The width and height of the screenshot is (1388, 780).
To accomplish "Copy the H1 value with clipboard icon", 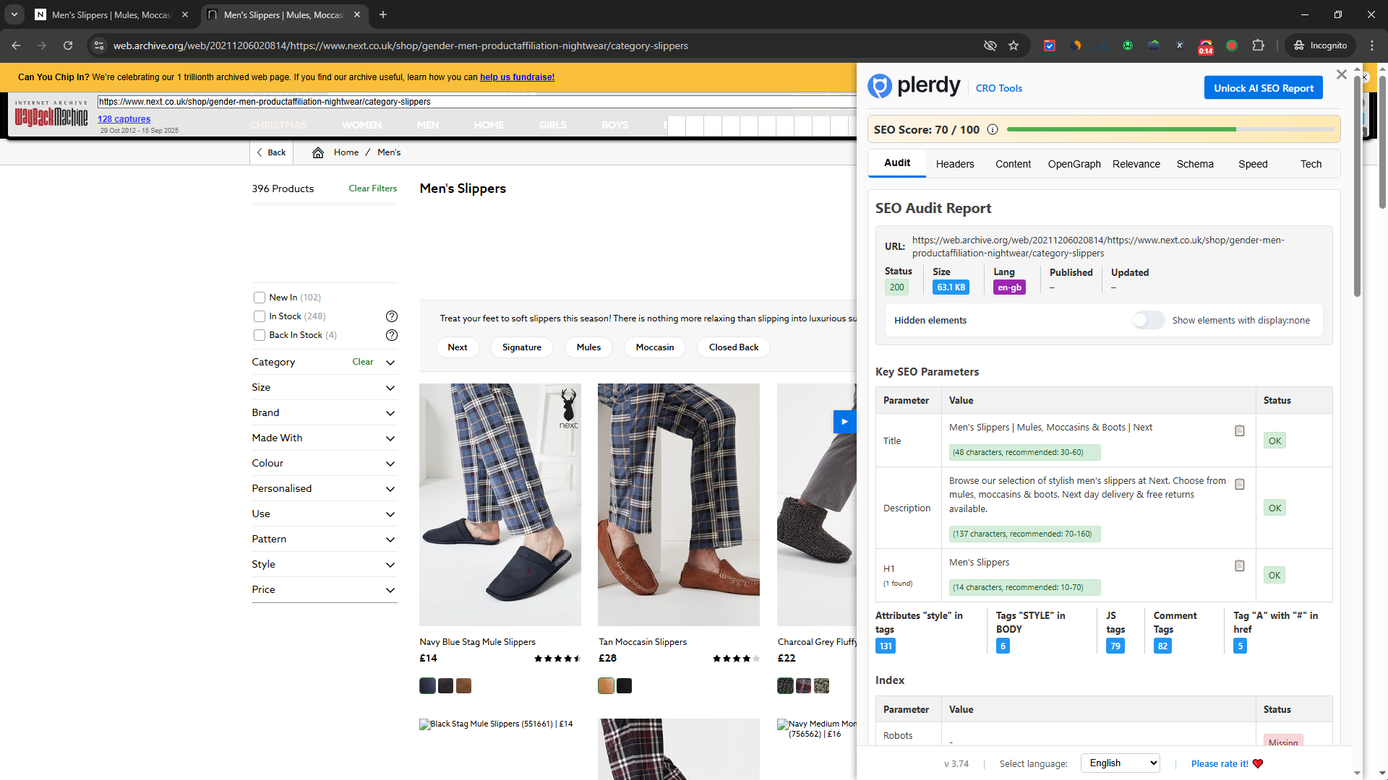I will (x=1239, y=565).
